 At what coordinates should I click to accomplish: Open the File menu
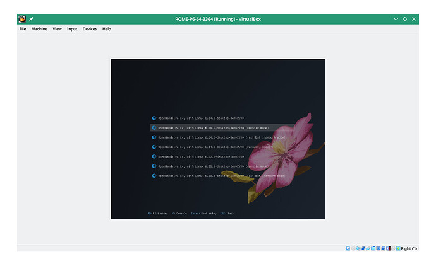pyautogui.click(x=23, y=29)
